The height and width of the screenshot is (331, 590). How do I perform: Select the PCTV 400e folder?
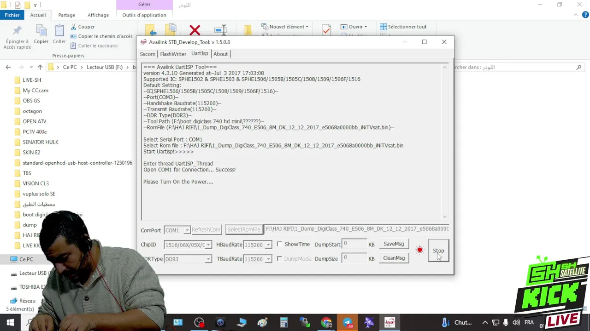point(35,132)
